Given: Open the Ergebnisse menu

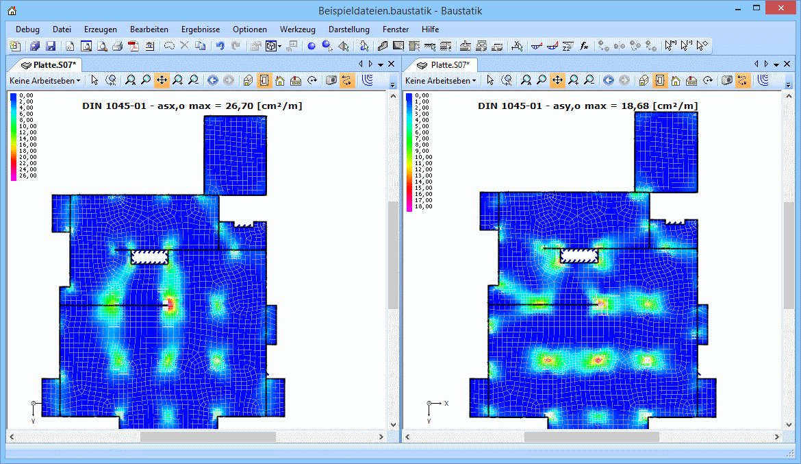Looking at the screenshot, I should click(200, 29).
